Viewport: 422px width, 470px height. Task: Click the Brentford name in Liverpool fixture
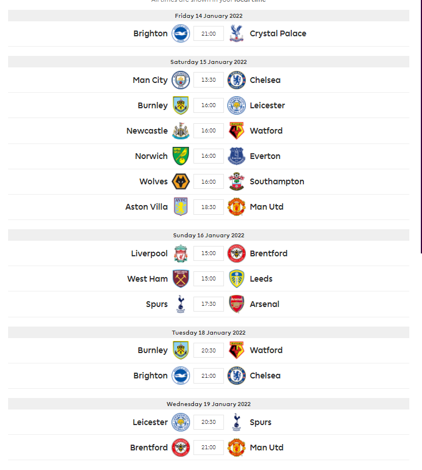(x=269, y=253)
